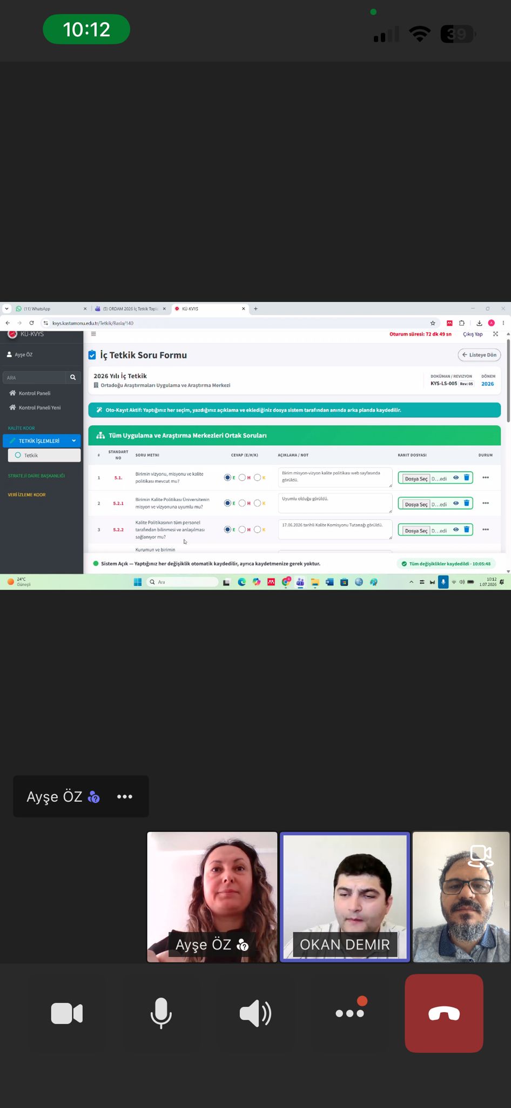Tap the speaker audio icon
This screenshot has width=511, height=1108.
(255, 1013)
